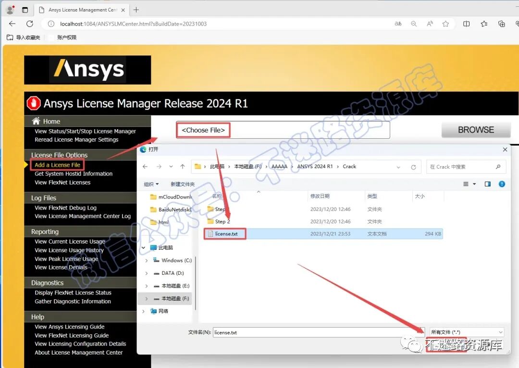Open the favorites list icon

tap(484, 24)
